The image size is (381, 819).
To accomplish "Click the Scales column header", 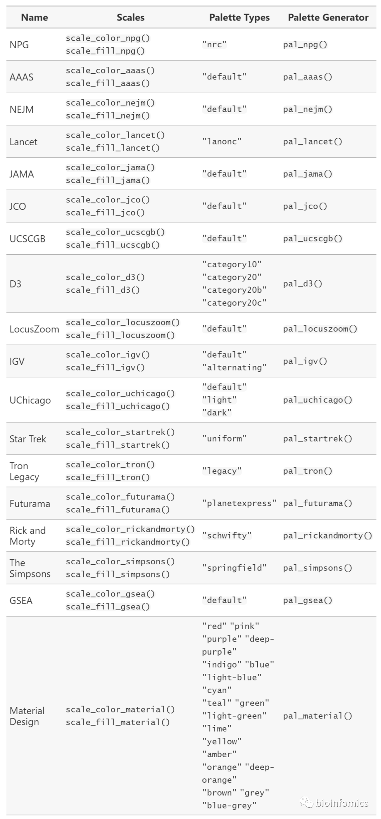I will (x=131, y=17).
